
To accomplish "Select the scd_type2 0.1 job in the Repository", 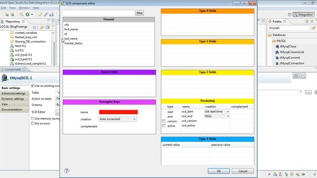I will tap(23, 59).
